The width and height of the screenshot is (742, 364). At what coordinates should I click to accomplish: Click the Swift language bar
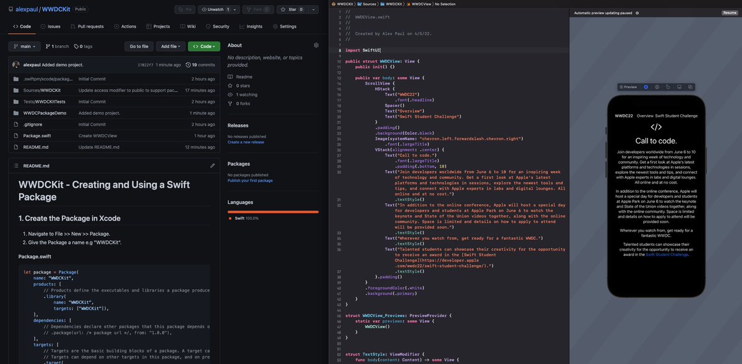tap(273, 212)
